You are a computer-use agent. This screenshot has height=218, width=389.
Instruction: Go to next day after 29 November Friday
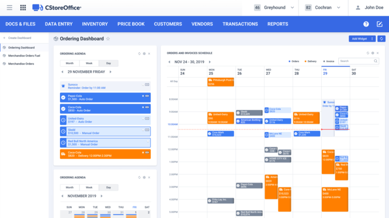point(111,72)
